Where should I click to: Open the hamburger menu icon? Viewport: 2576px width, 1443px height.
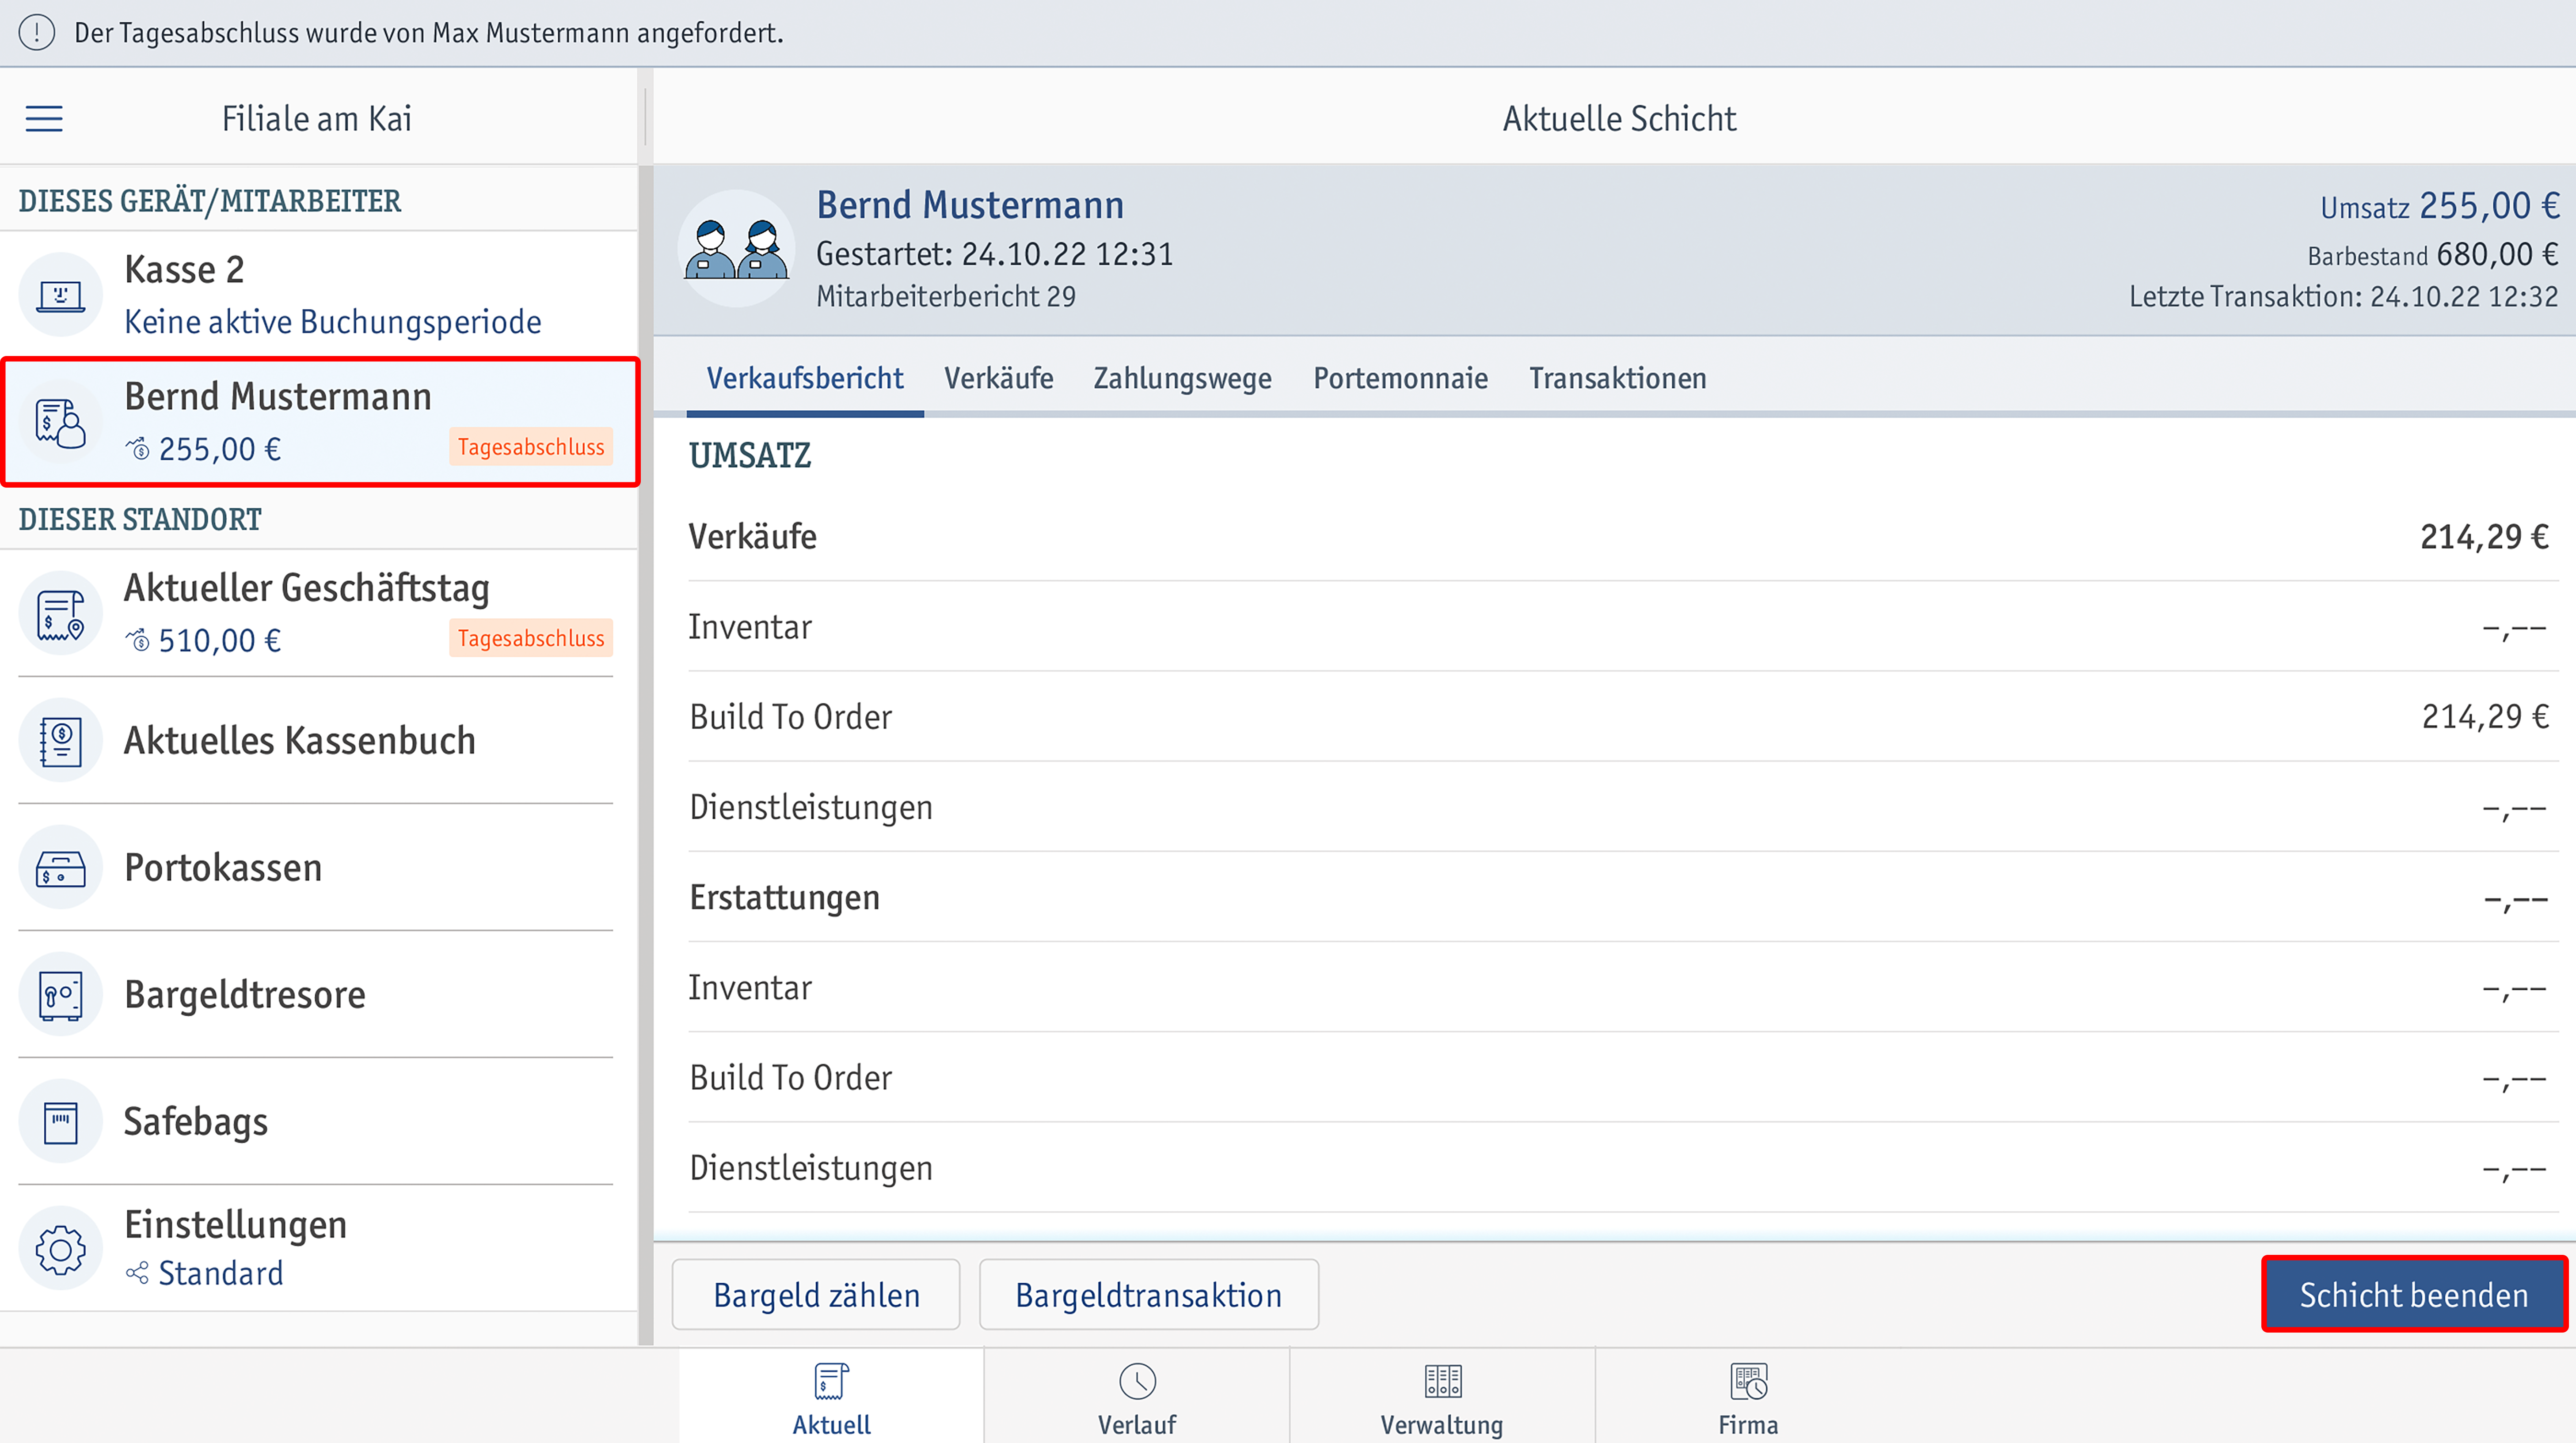(44, 119)
